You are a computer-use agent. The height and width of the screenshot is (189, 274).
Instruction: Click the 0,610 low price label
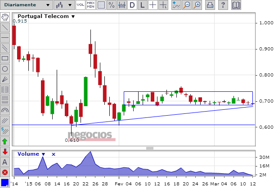(x=72, y=140)
